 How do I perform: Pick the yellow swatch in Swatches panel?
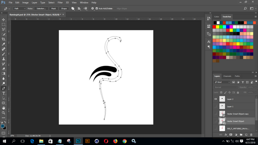tap(218, 27)
